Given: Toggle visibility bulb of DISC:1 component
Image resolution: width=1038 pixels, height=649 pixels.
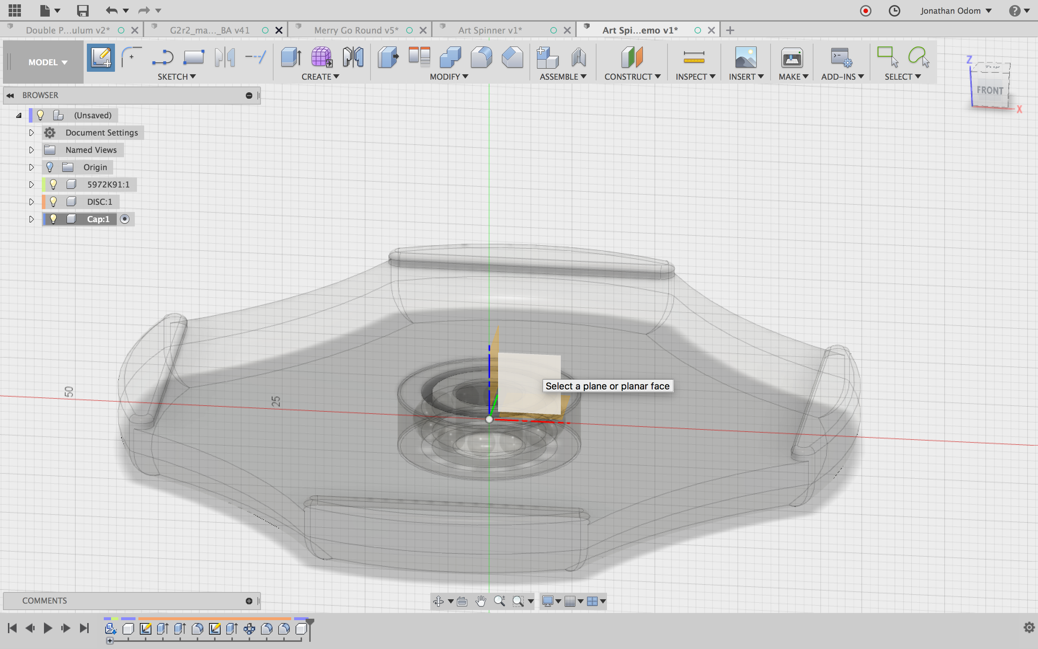Looking at the screenshot, I should 53,202.
